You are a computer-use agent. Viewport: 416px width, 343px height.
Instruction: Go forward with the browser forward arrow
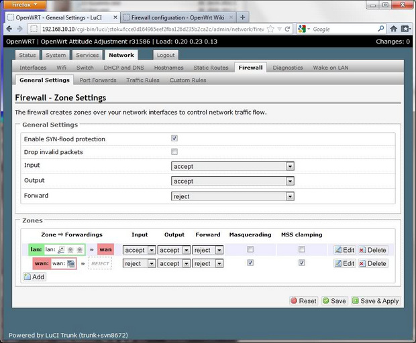[x=19, y=29]
